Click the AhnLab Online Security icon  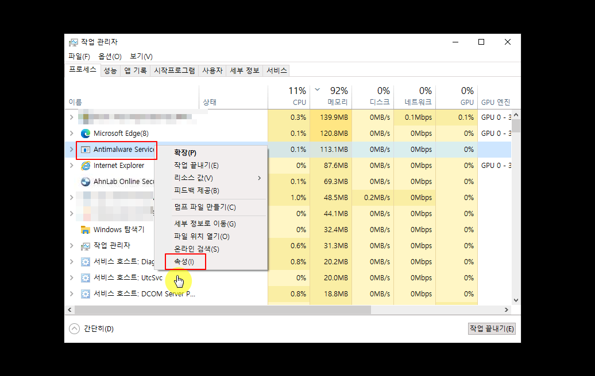coord(86,181)
